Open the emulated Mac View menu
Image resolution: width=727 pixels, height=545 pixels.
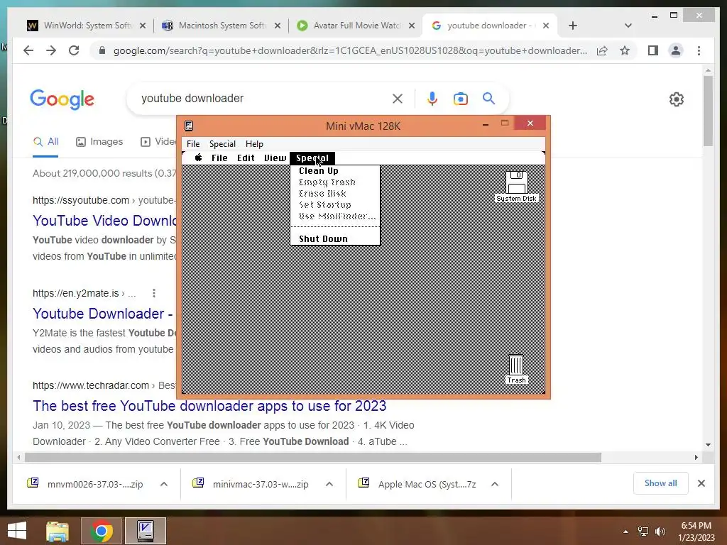275,158
